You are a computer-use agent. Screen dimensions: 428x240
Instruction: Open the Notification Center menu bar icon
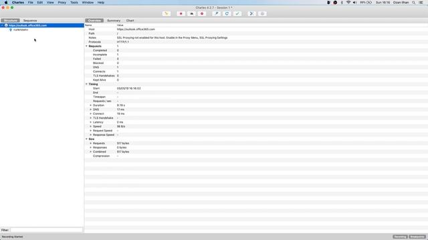(x=421, y=3)
